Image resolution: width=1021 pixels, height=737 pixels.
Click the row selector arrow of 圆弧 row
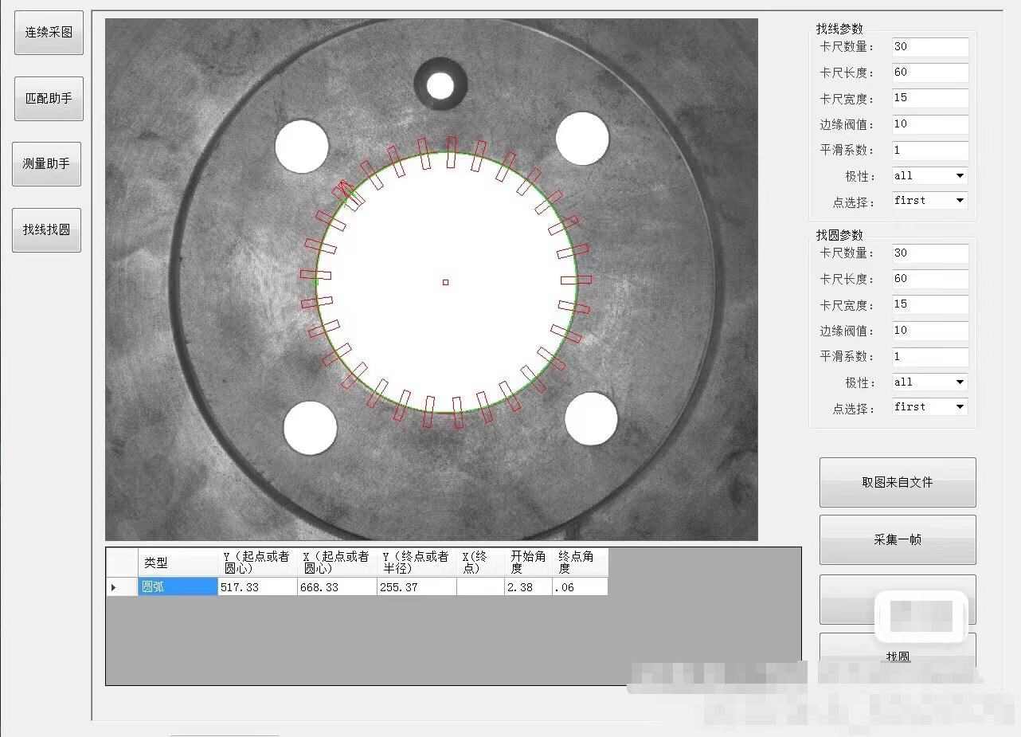point(122,587)
